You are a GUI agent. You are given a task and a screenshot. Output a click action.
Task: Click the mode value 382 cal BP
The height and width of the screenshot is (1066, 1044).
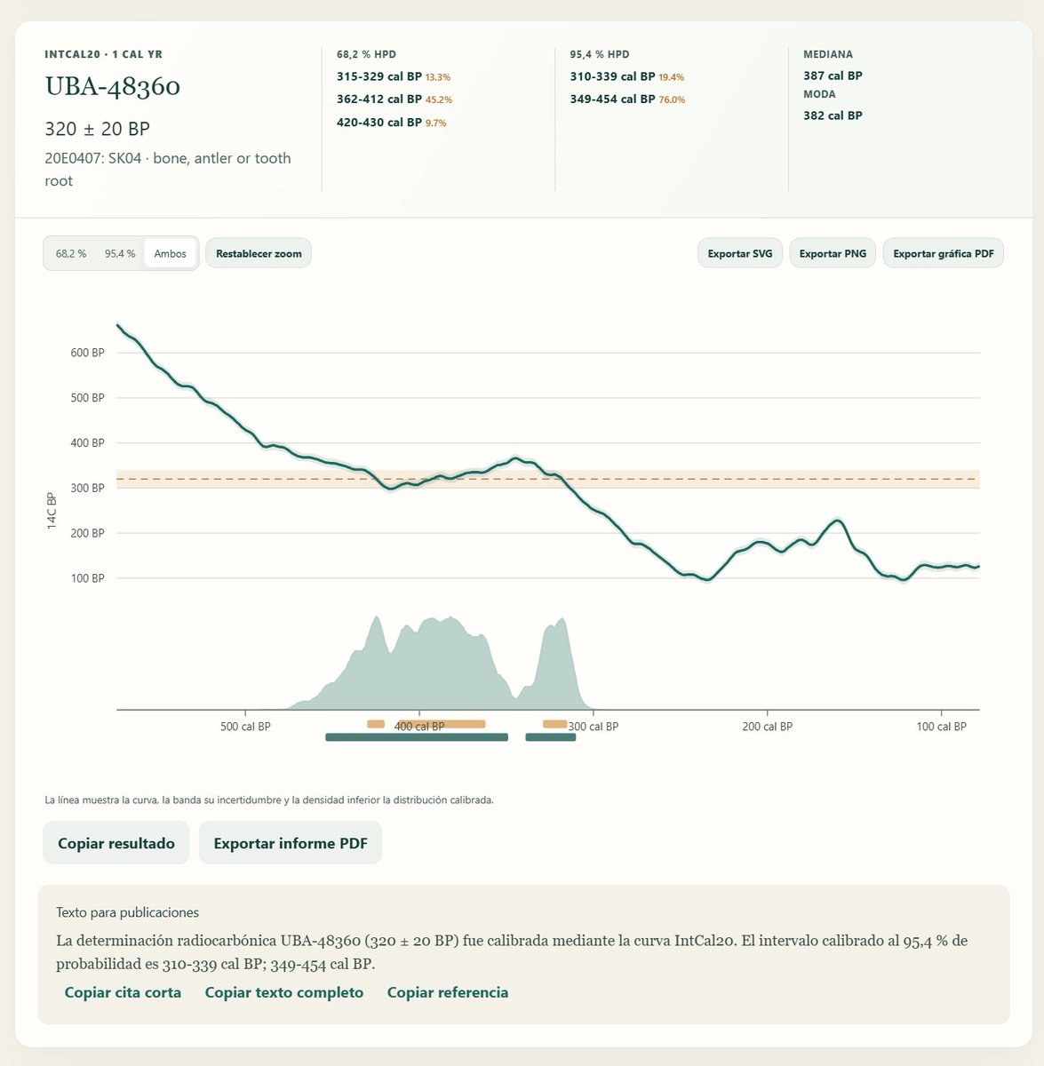click(x=833, y=115)
